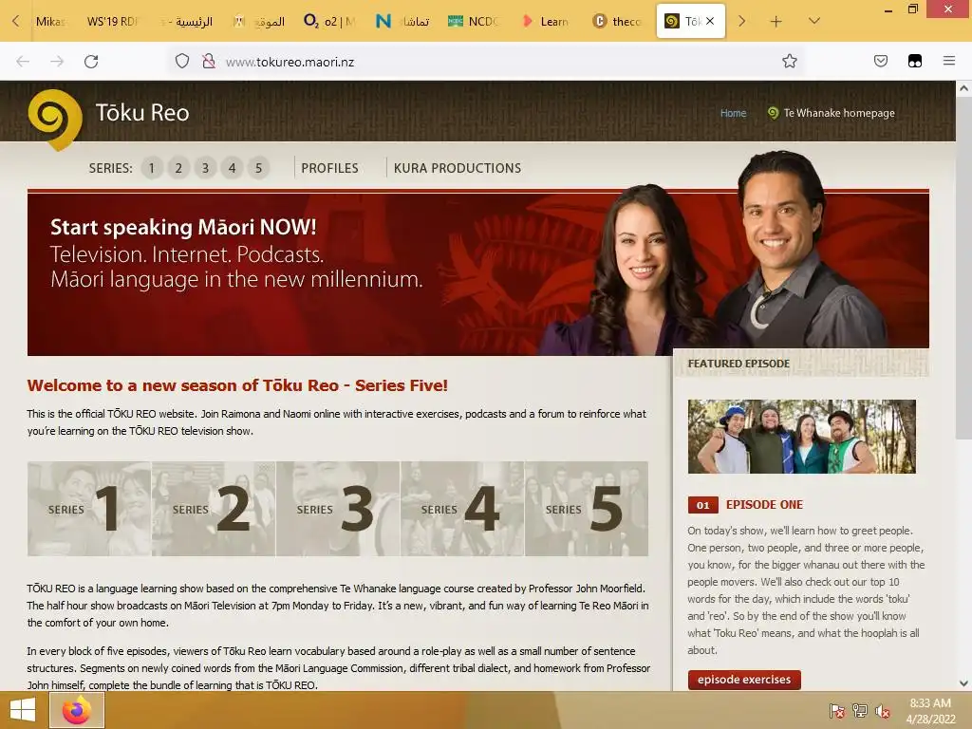This screenshot has height=729, width=972.
Task: Click the Series 2 thumbnail tile
Action: (x=214, y=509)
